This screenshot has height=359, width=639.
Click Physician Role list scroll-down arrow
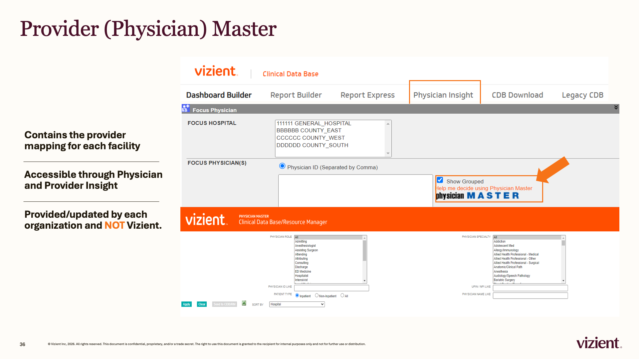point(365,281)
